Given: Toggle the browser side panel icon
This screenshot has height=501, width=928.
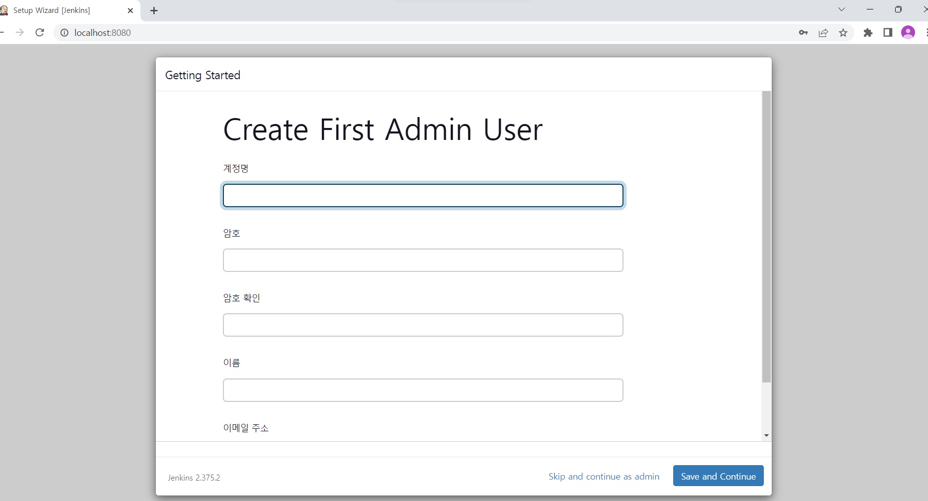Looking at the screenshot, I should click(x=888, y=32).
